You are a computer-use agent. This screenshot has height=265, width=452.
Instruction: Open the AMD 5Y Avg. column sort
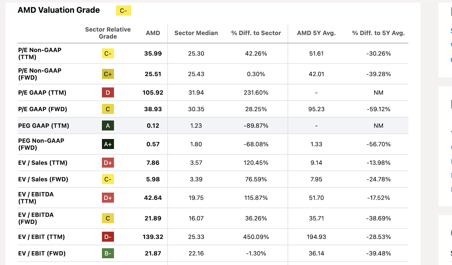[x=316, y=33]
